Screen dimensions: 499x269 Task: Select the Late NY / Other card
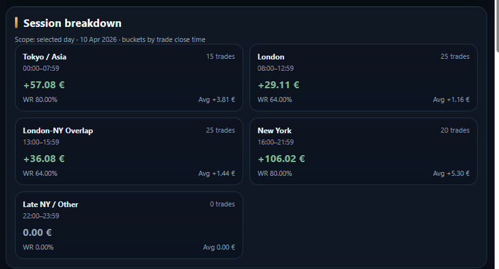(x=129, y=225)
